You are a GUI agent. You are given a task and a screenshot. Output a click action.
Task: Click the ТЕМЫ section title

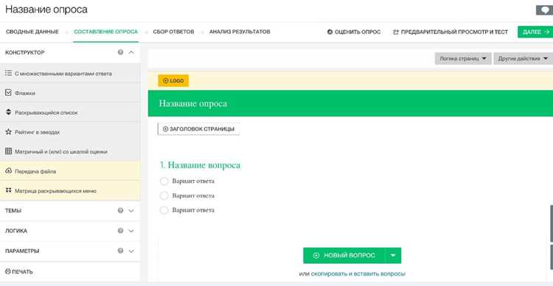13,211
